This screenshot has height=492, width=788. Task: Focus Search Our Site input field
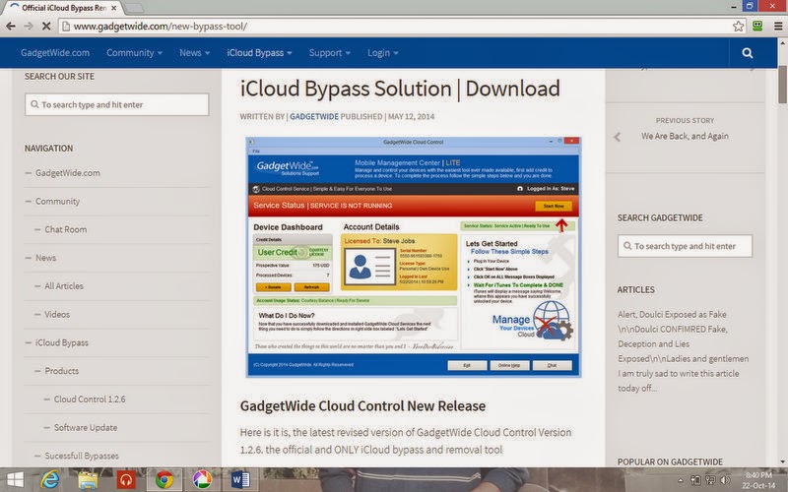pyautogui.click(x=116, y=104)
